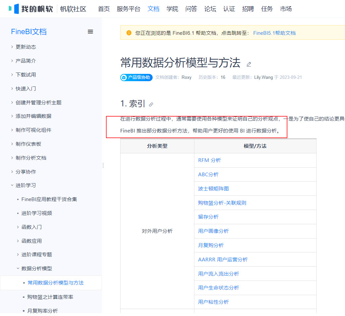The image size is (345, 316).
Task: Open 服务平台 in top navigation
Action: coord(128,9)
